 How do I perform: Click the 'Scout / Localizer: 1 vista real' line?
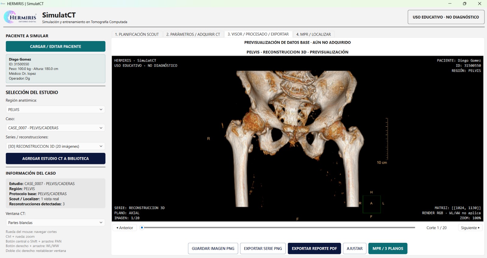34,199
